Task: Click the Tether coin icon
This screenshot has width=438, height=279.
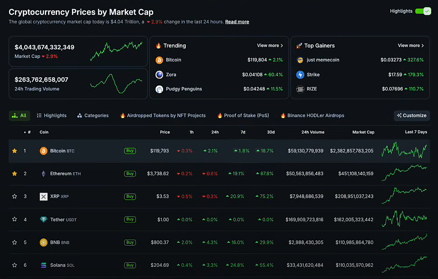Action: point(43,219)
